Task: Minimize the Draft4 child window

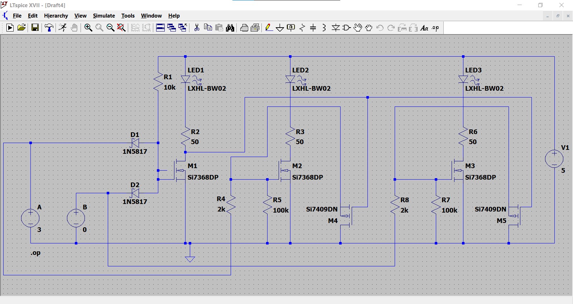Action: [547, 16]
